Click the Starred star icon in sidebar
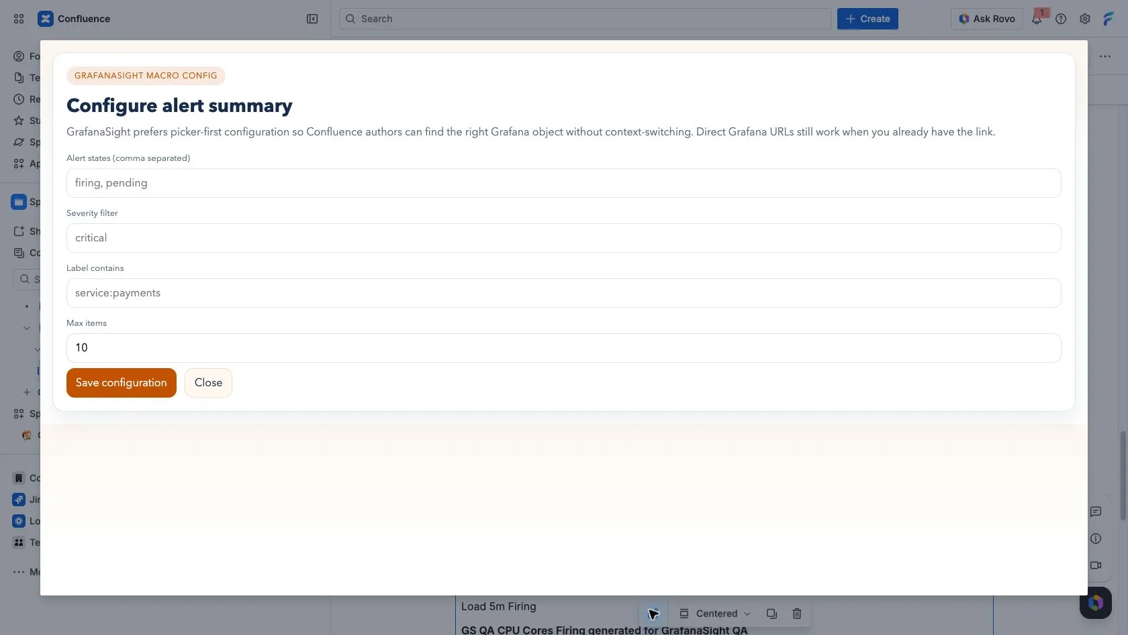Image resolution: width=1128 pixels, height=635 pixels. click(x=19, y=121)
